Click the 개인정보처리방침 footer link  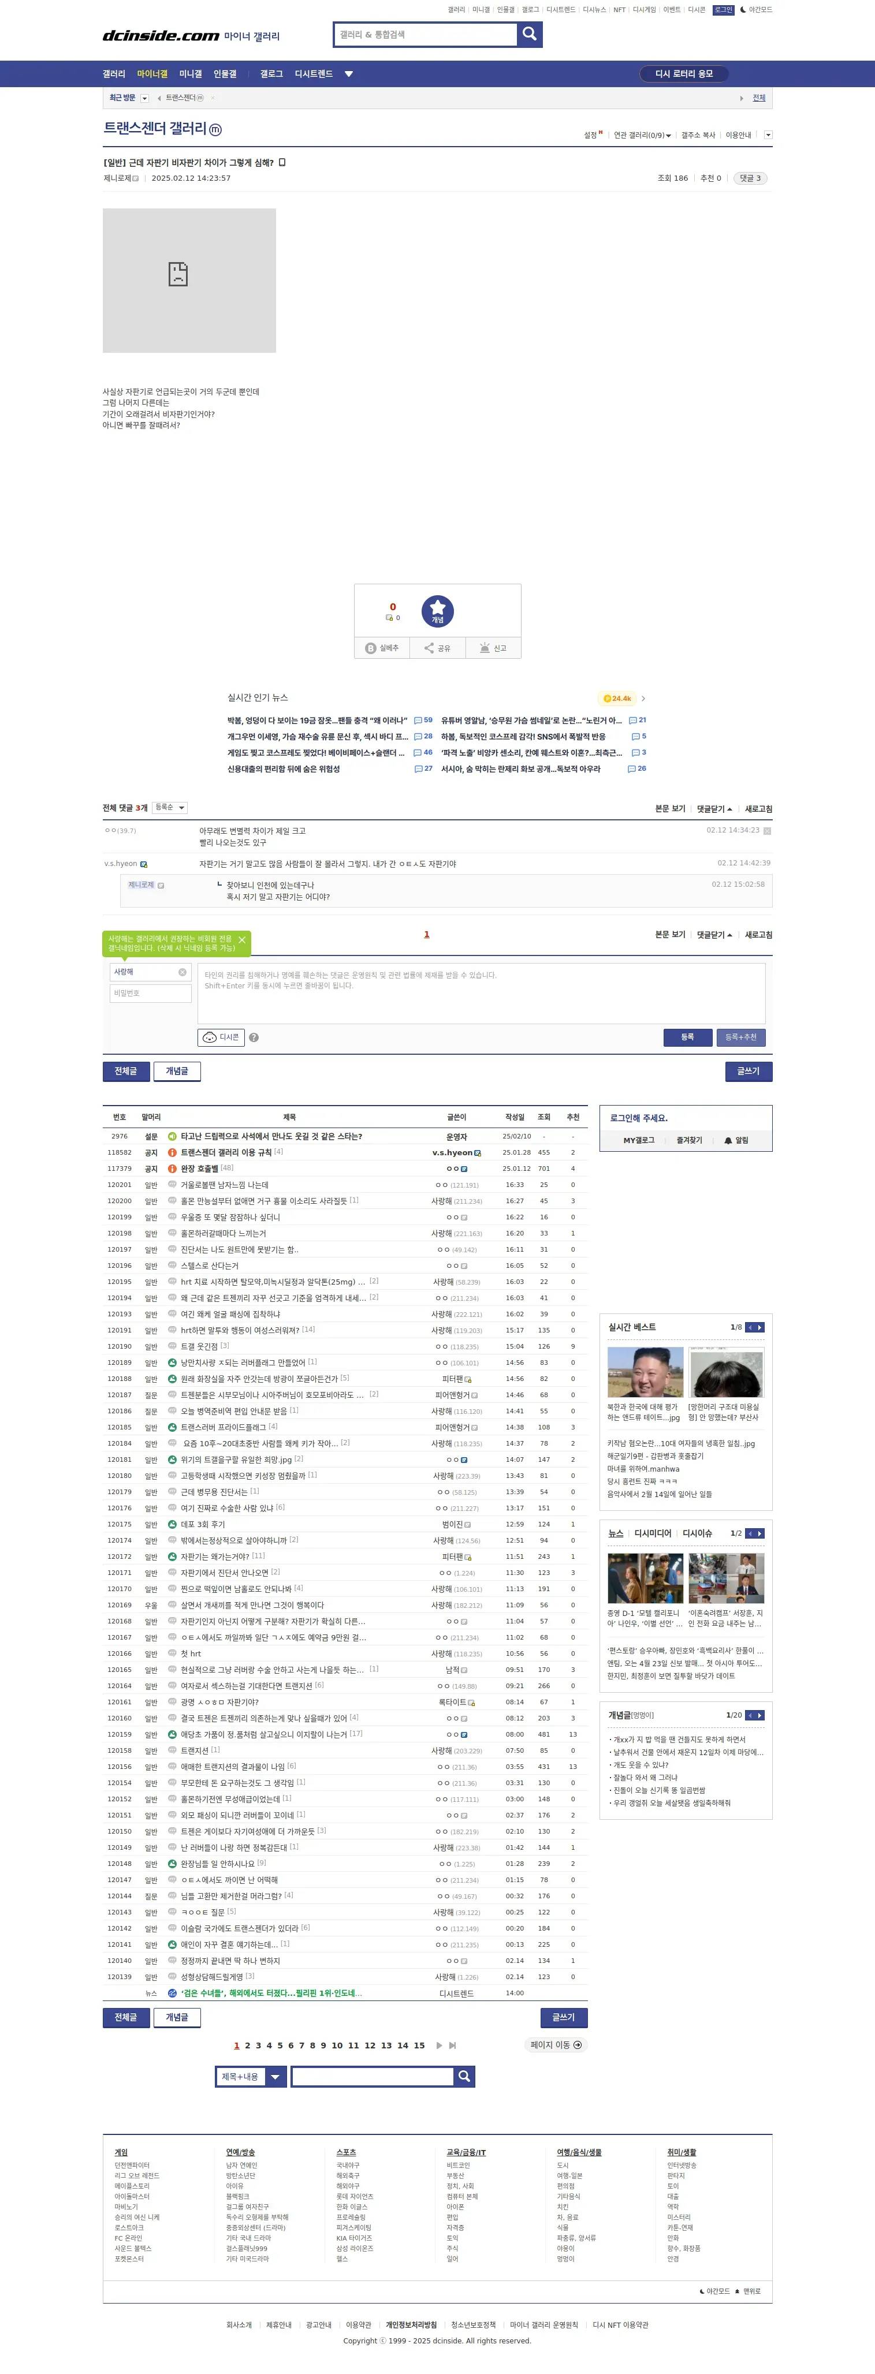411,2325
